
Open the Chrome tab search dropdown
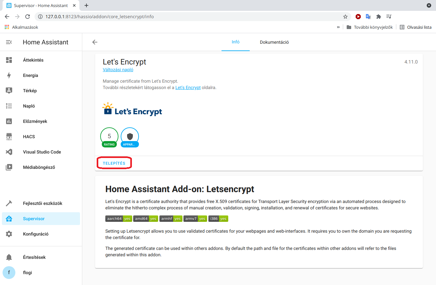point(429,5)
